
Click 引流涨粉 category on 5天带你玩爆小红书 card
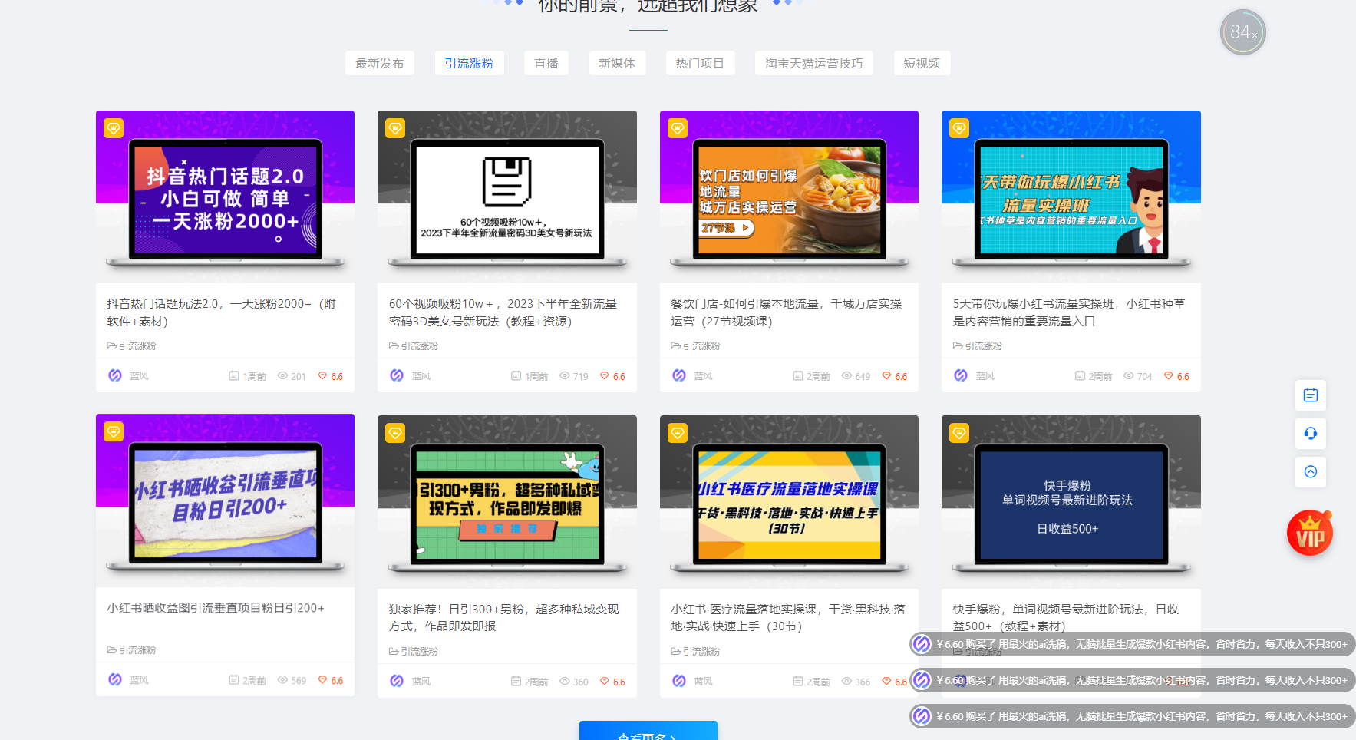(978, 346)
